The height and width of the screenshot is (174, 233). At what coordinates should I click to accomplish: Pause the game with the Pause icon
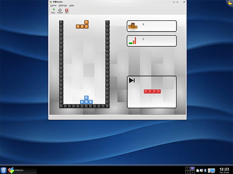pos(60,11)
